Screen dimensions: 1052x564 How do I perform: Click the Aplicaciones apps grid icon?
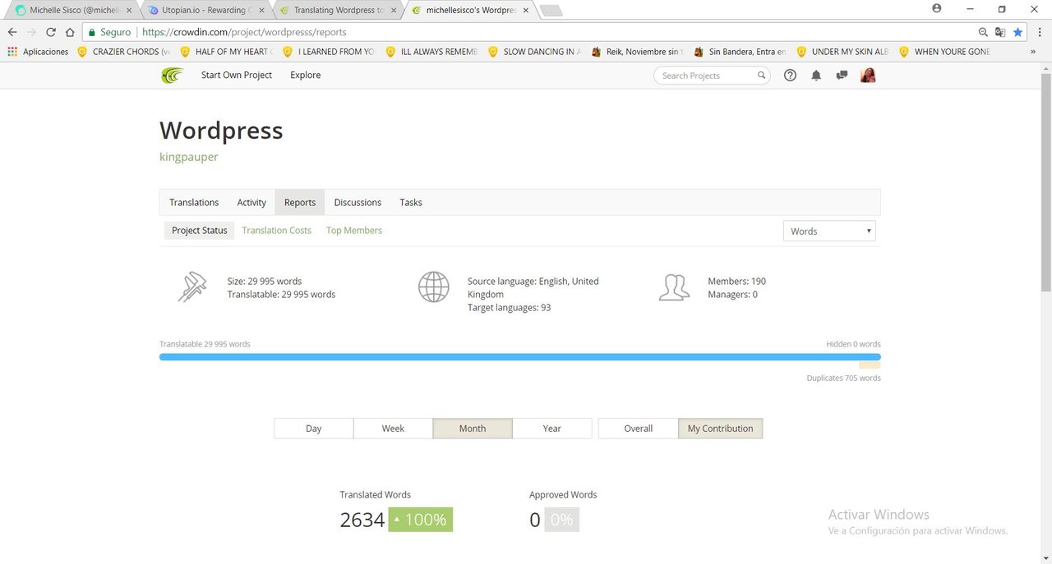point(12,52)
